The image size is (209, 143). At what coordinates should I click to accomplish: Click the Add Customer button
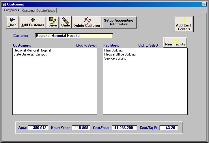33,22
